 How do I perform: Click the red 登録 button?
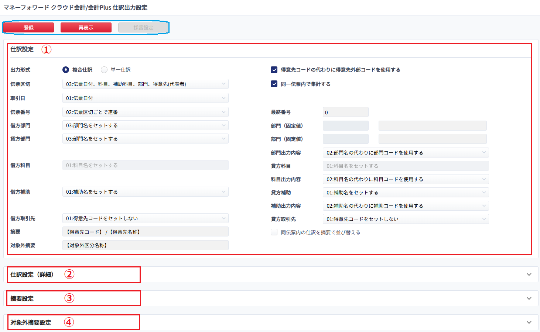pyautogui.click(x=29, y=28)
